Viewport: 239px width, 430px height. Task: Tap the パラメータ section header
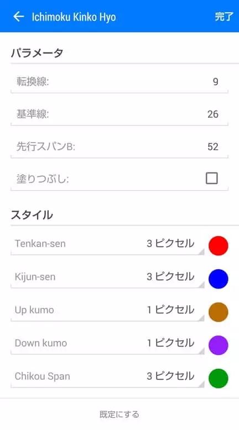(37, 53)
